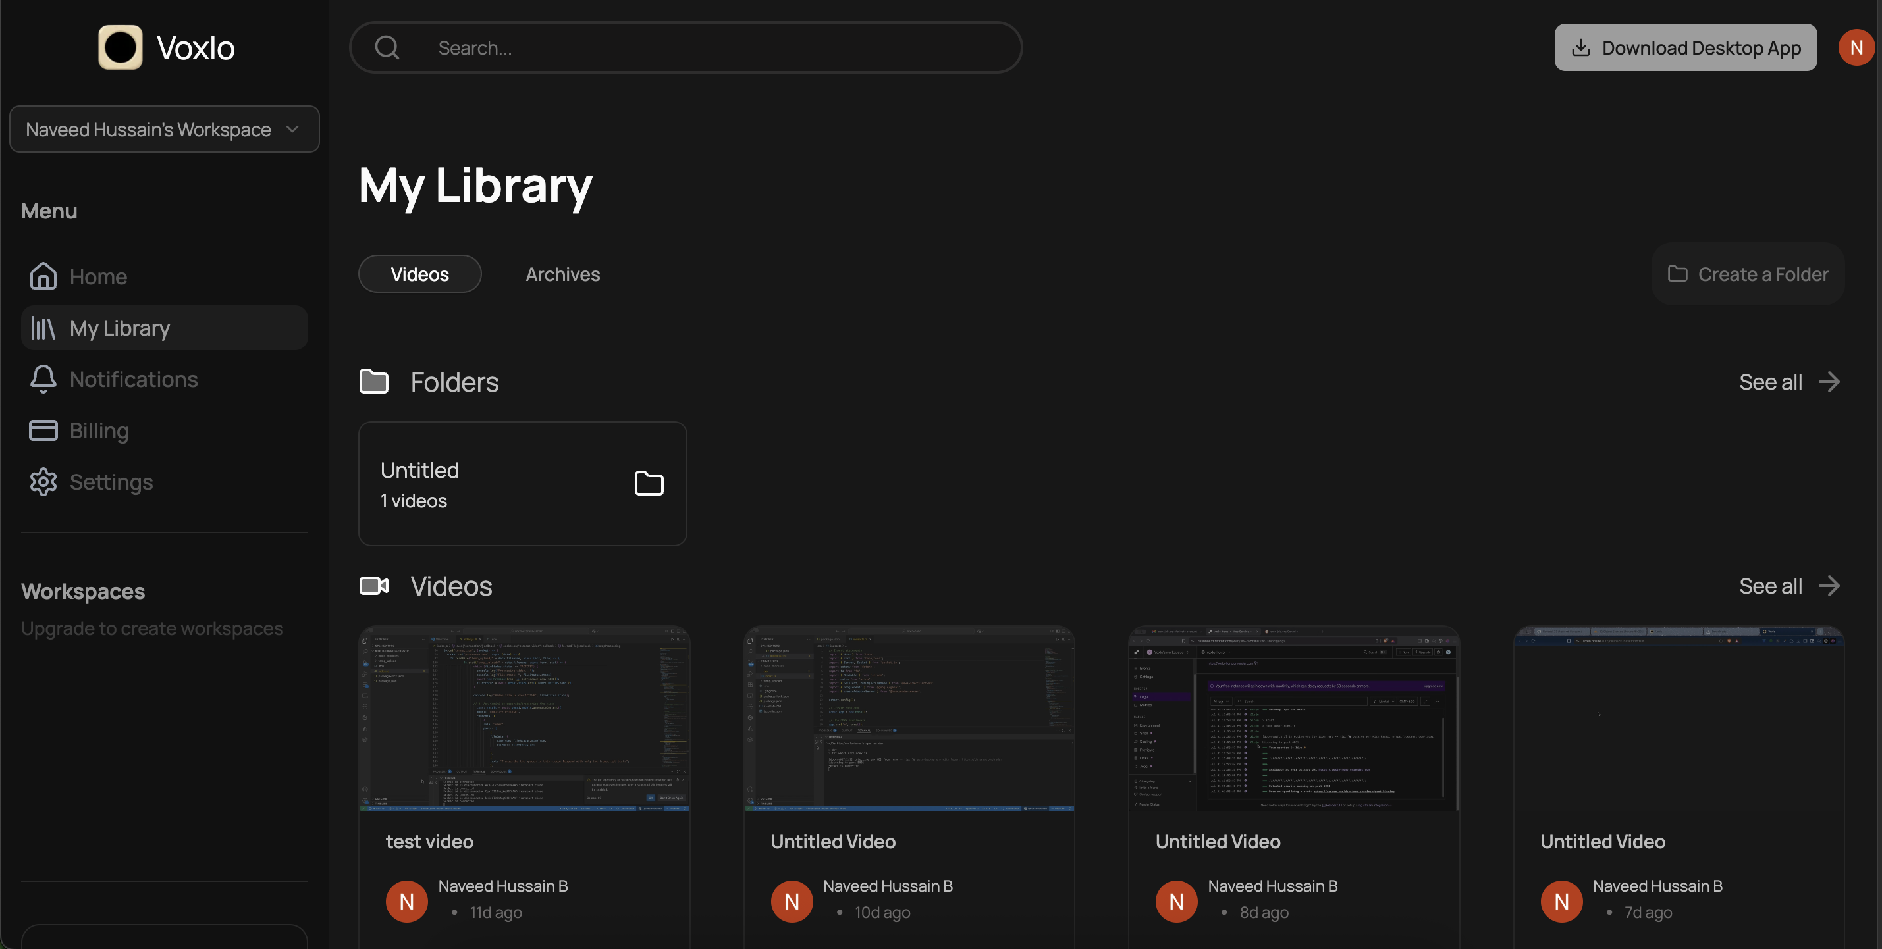The height and width of the screenshot is (949, 1882).
Task: Click the download icon in Download Desktop App
Action: [x=1580, y=47]
